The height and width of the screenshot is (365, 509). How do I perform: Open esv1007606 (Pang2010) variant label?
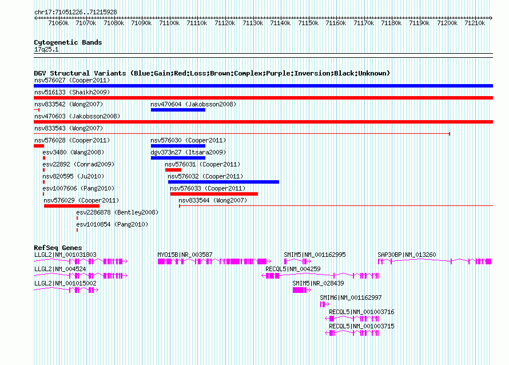point(78,188)
